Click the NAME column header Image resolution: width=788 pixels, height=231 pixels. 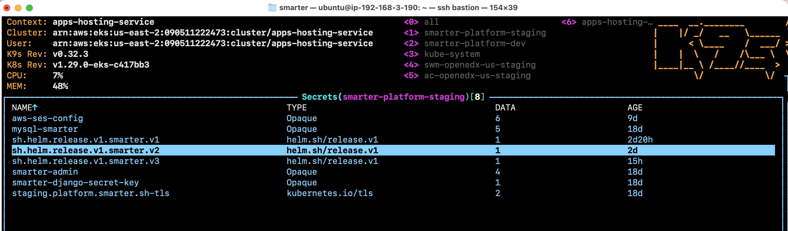pyautogui.click(x=22, y=107)
